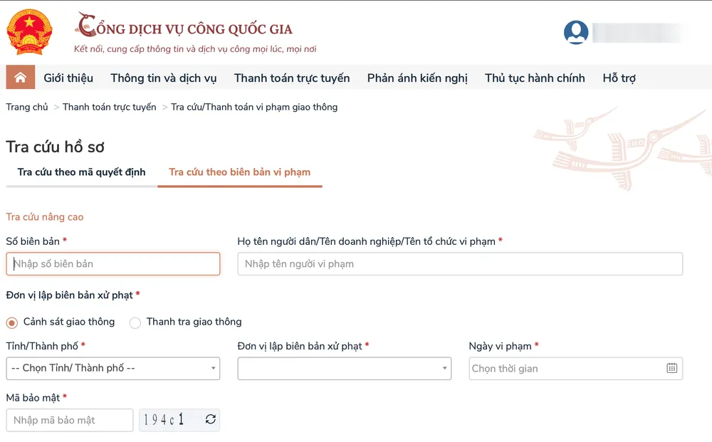Refresh the captcha security code
This screenshot has height=442, width=712.
tap(210, 419)
